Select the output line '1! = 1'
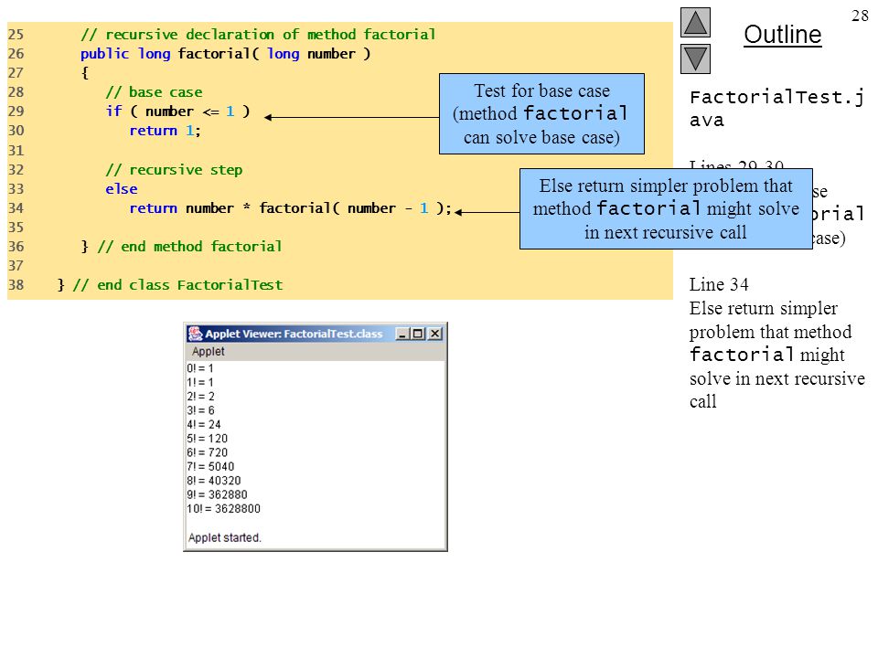This screenshot has width=878, height=658. tap(200, 382)
